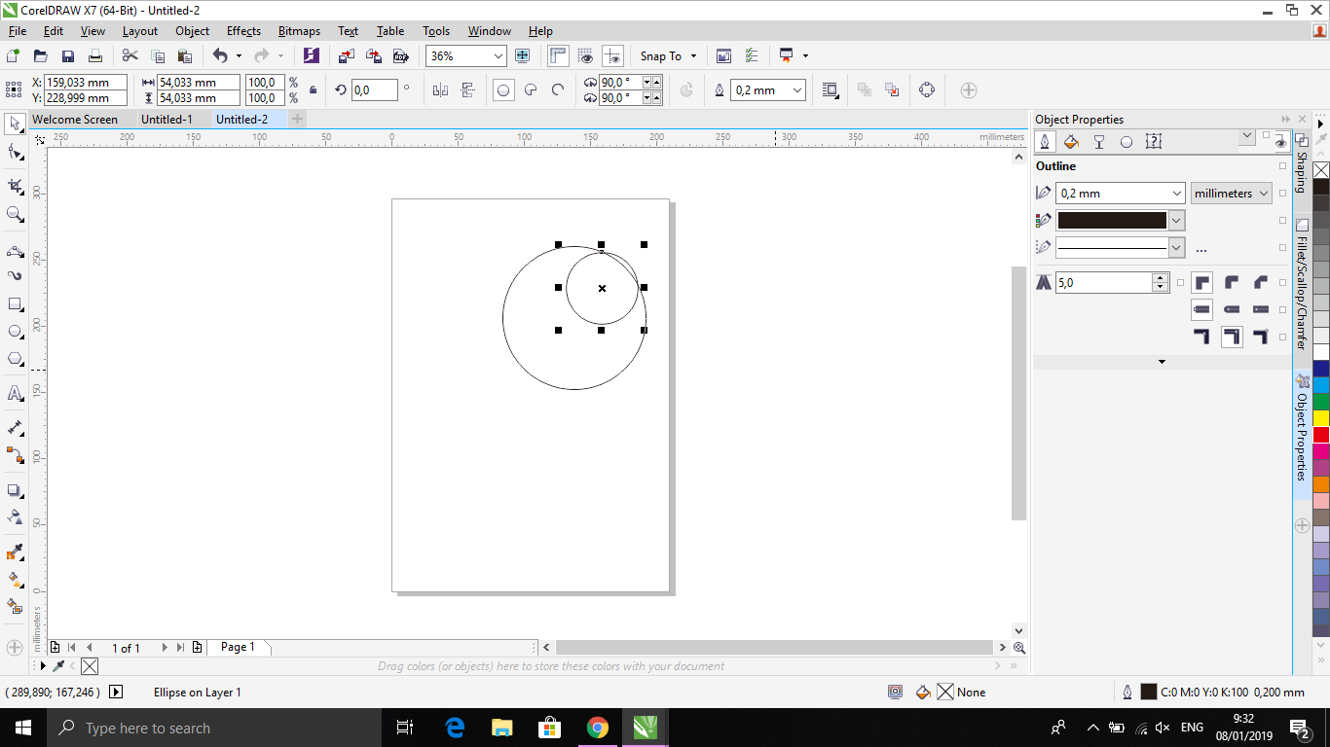Choose the Rectangle tool
The image size is (1330, 747).
[16, 304]
